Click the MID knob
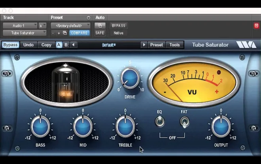The image size is (261, 164). pyautogui.click(x=83, y=126)
